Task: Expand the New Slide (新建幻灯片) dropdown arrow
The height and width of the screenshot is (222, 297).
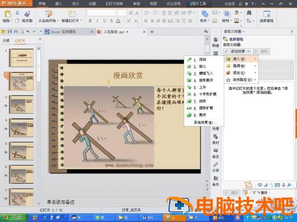Action: (x=81, y=20)
